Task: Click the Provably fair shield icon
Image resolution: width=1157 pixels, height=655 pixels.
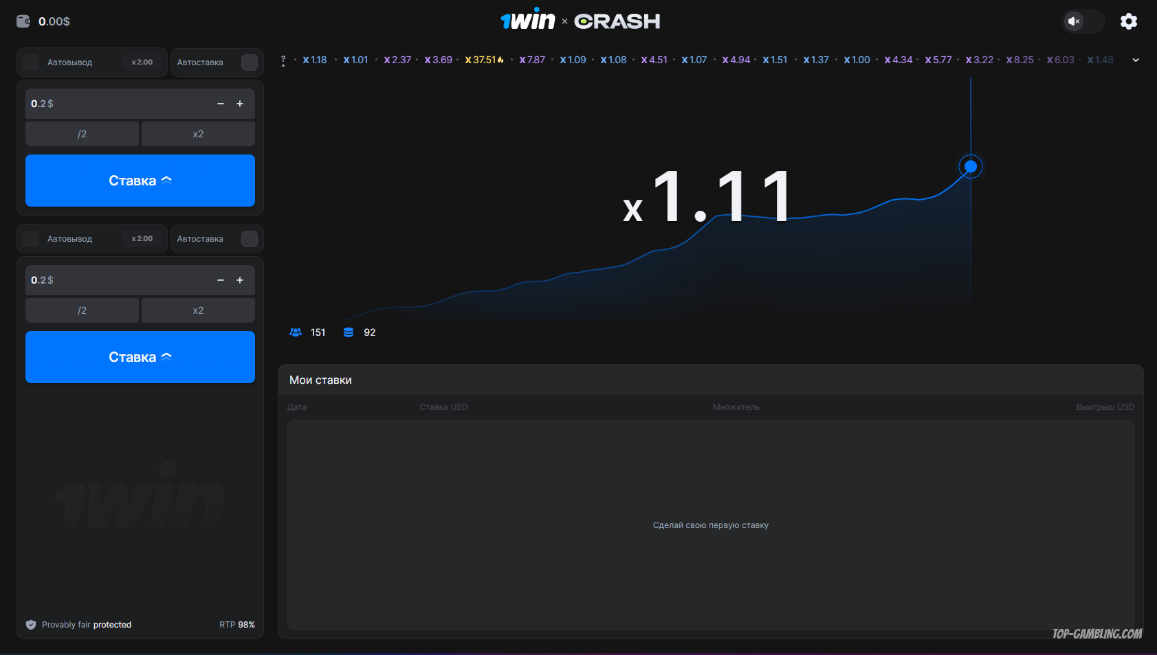Action: [x=31, y=625]
